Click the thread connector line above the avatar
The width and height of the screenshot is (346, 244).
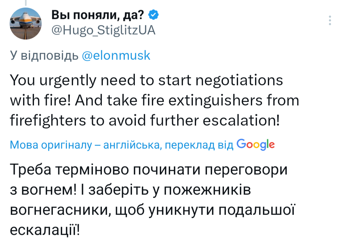click(x=25, y=3)
